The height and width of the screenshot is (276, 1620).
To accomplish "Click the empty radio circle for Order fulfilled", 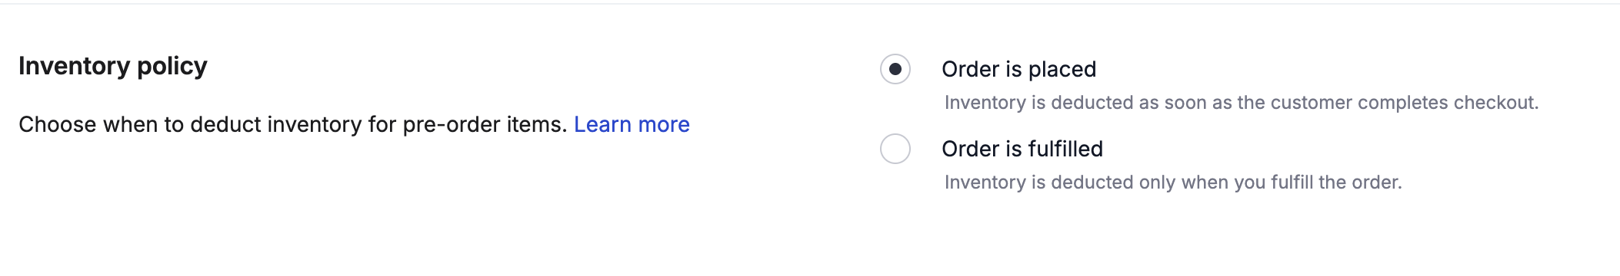I will coord(895,149).
